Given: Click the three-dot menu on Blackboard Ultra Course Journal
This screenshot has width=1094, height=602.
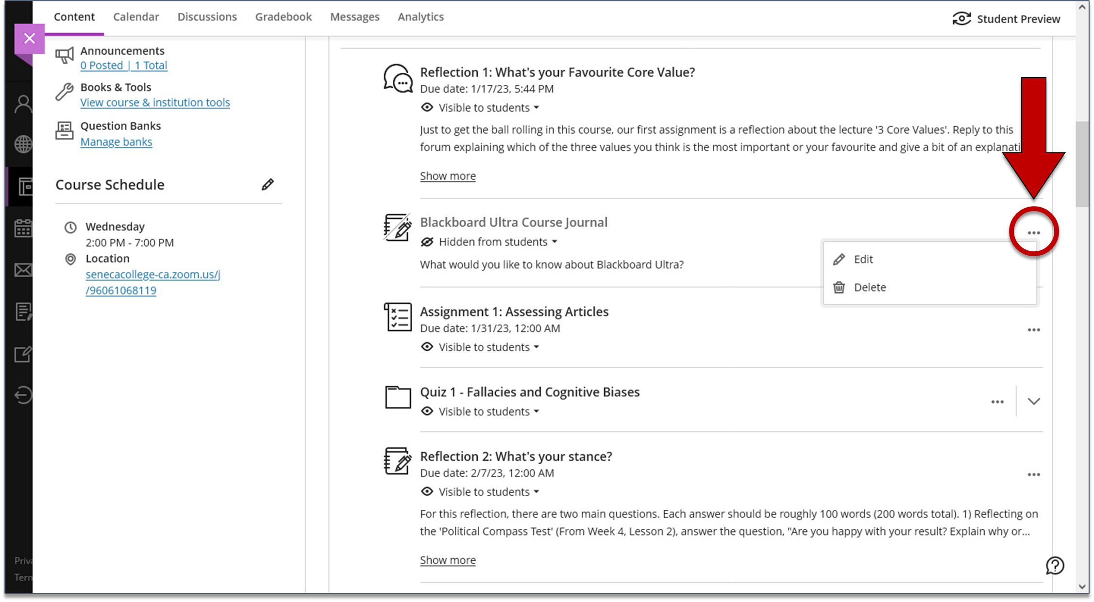Looking at the screenshot, I should coord(1034,232).
